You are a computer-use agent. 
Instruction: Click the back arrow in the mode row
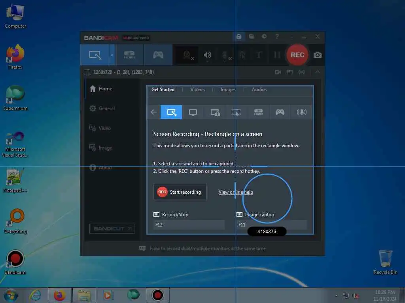pos(154,112)
